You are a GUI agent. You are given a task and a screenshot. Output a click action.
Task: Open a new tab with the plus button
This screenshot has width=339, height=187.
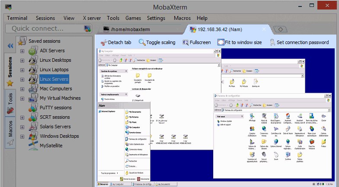point(280,29)
